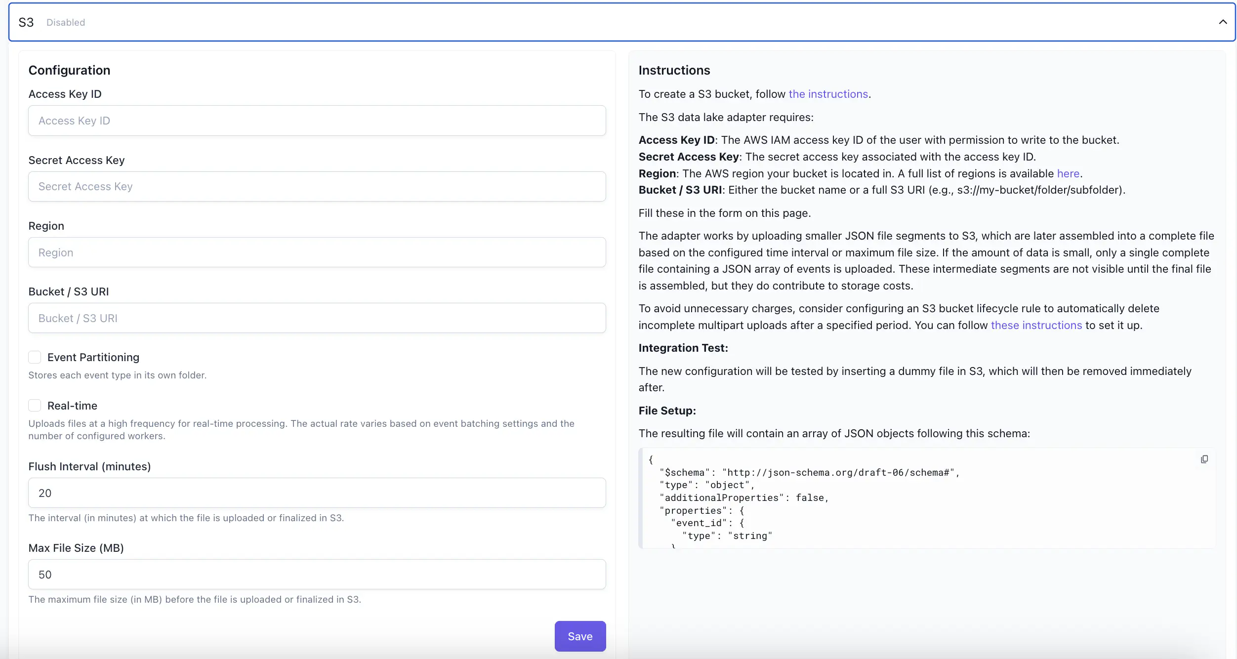Screen dimensions: 1237x659
Task: Click the Event Partitioning label text
Action: 93,357
